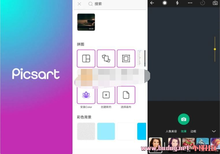Collapse effects with the down chevron

click(214, 131)
